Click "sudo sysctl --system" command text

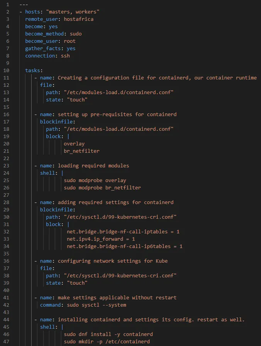pyautogui.click(x=96, y=305)
